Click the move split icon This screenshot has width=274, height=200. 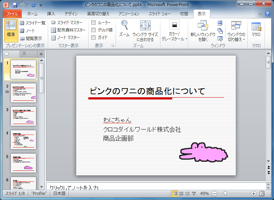(220, 39)
